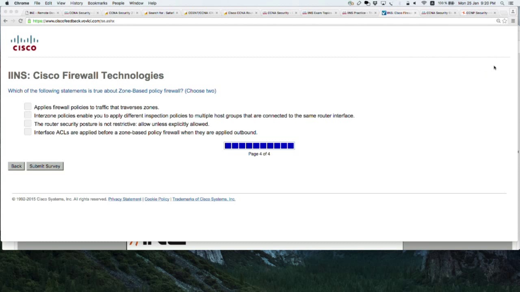Open the Chrome hamburger menu
520x292 pixels.
point(513,21)
